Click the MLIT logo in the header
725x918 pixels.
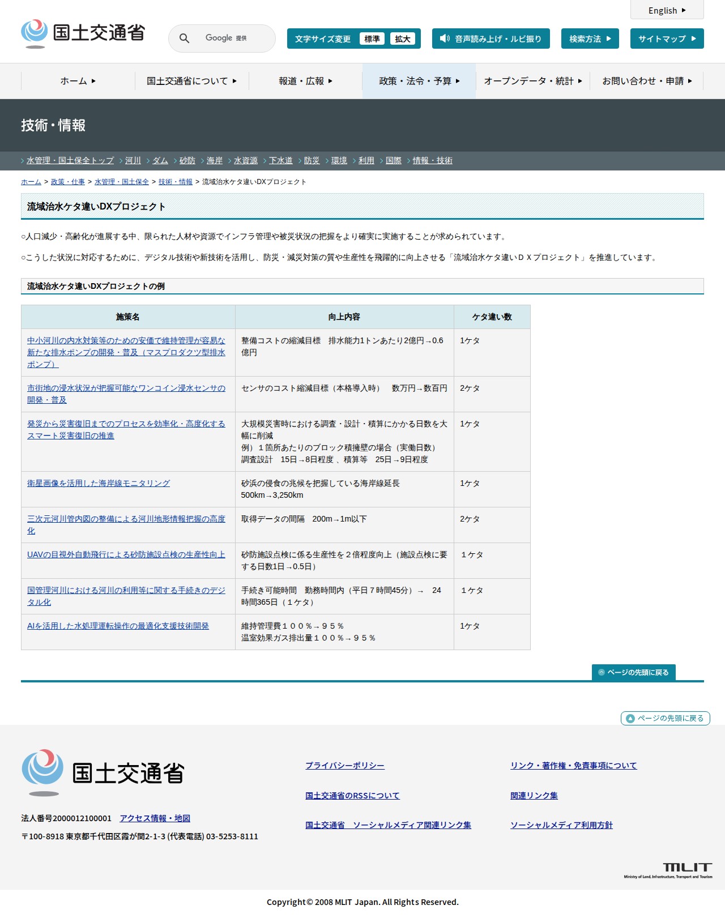pyautogui.click(x=83, y=33)
